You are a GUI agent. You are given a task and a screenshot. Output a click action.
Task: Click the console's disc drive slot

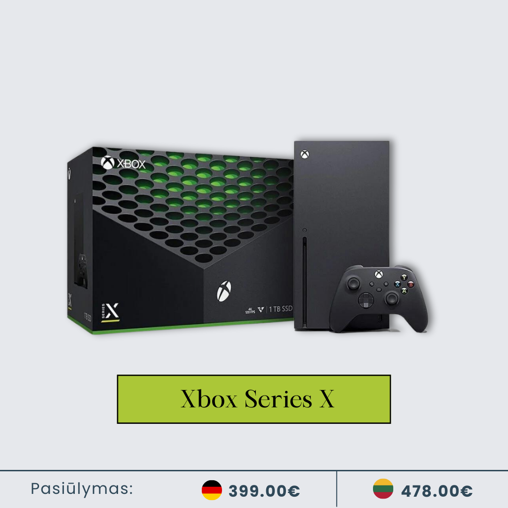[x=304, y=282]
